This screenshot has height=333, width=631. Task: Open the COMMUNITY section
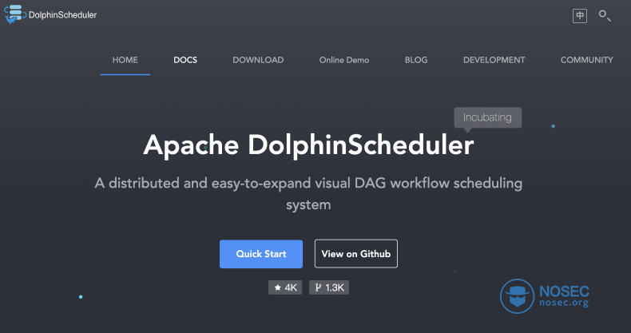(587, 60)
